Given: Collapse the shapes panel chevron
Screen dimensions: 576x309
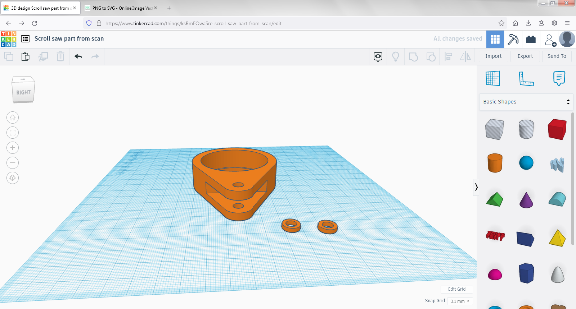Looking at the screenshot, I should (x=476, y=187).
